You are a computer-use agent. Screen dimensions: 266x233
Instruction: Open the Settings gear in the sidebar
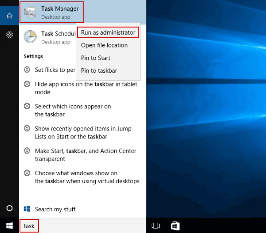(x=9, y=35)
